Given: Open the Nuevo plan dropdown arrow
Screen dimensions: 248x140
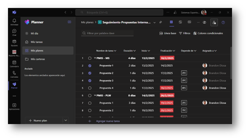Looking at the screenshot, I should (66, 120).
